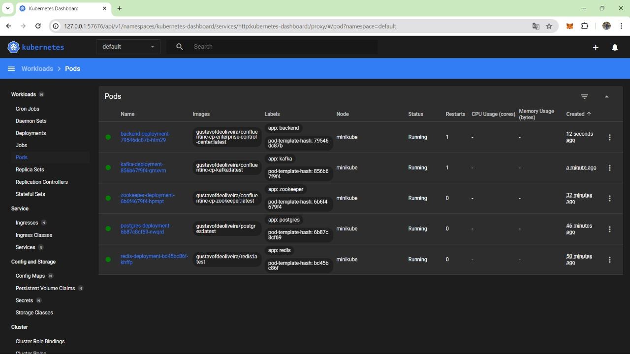Screen dimensions: 630x354
Task: Open actions menu for the redis-deployment pod
Action: pos(610,260)
